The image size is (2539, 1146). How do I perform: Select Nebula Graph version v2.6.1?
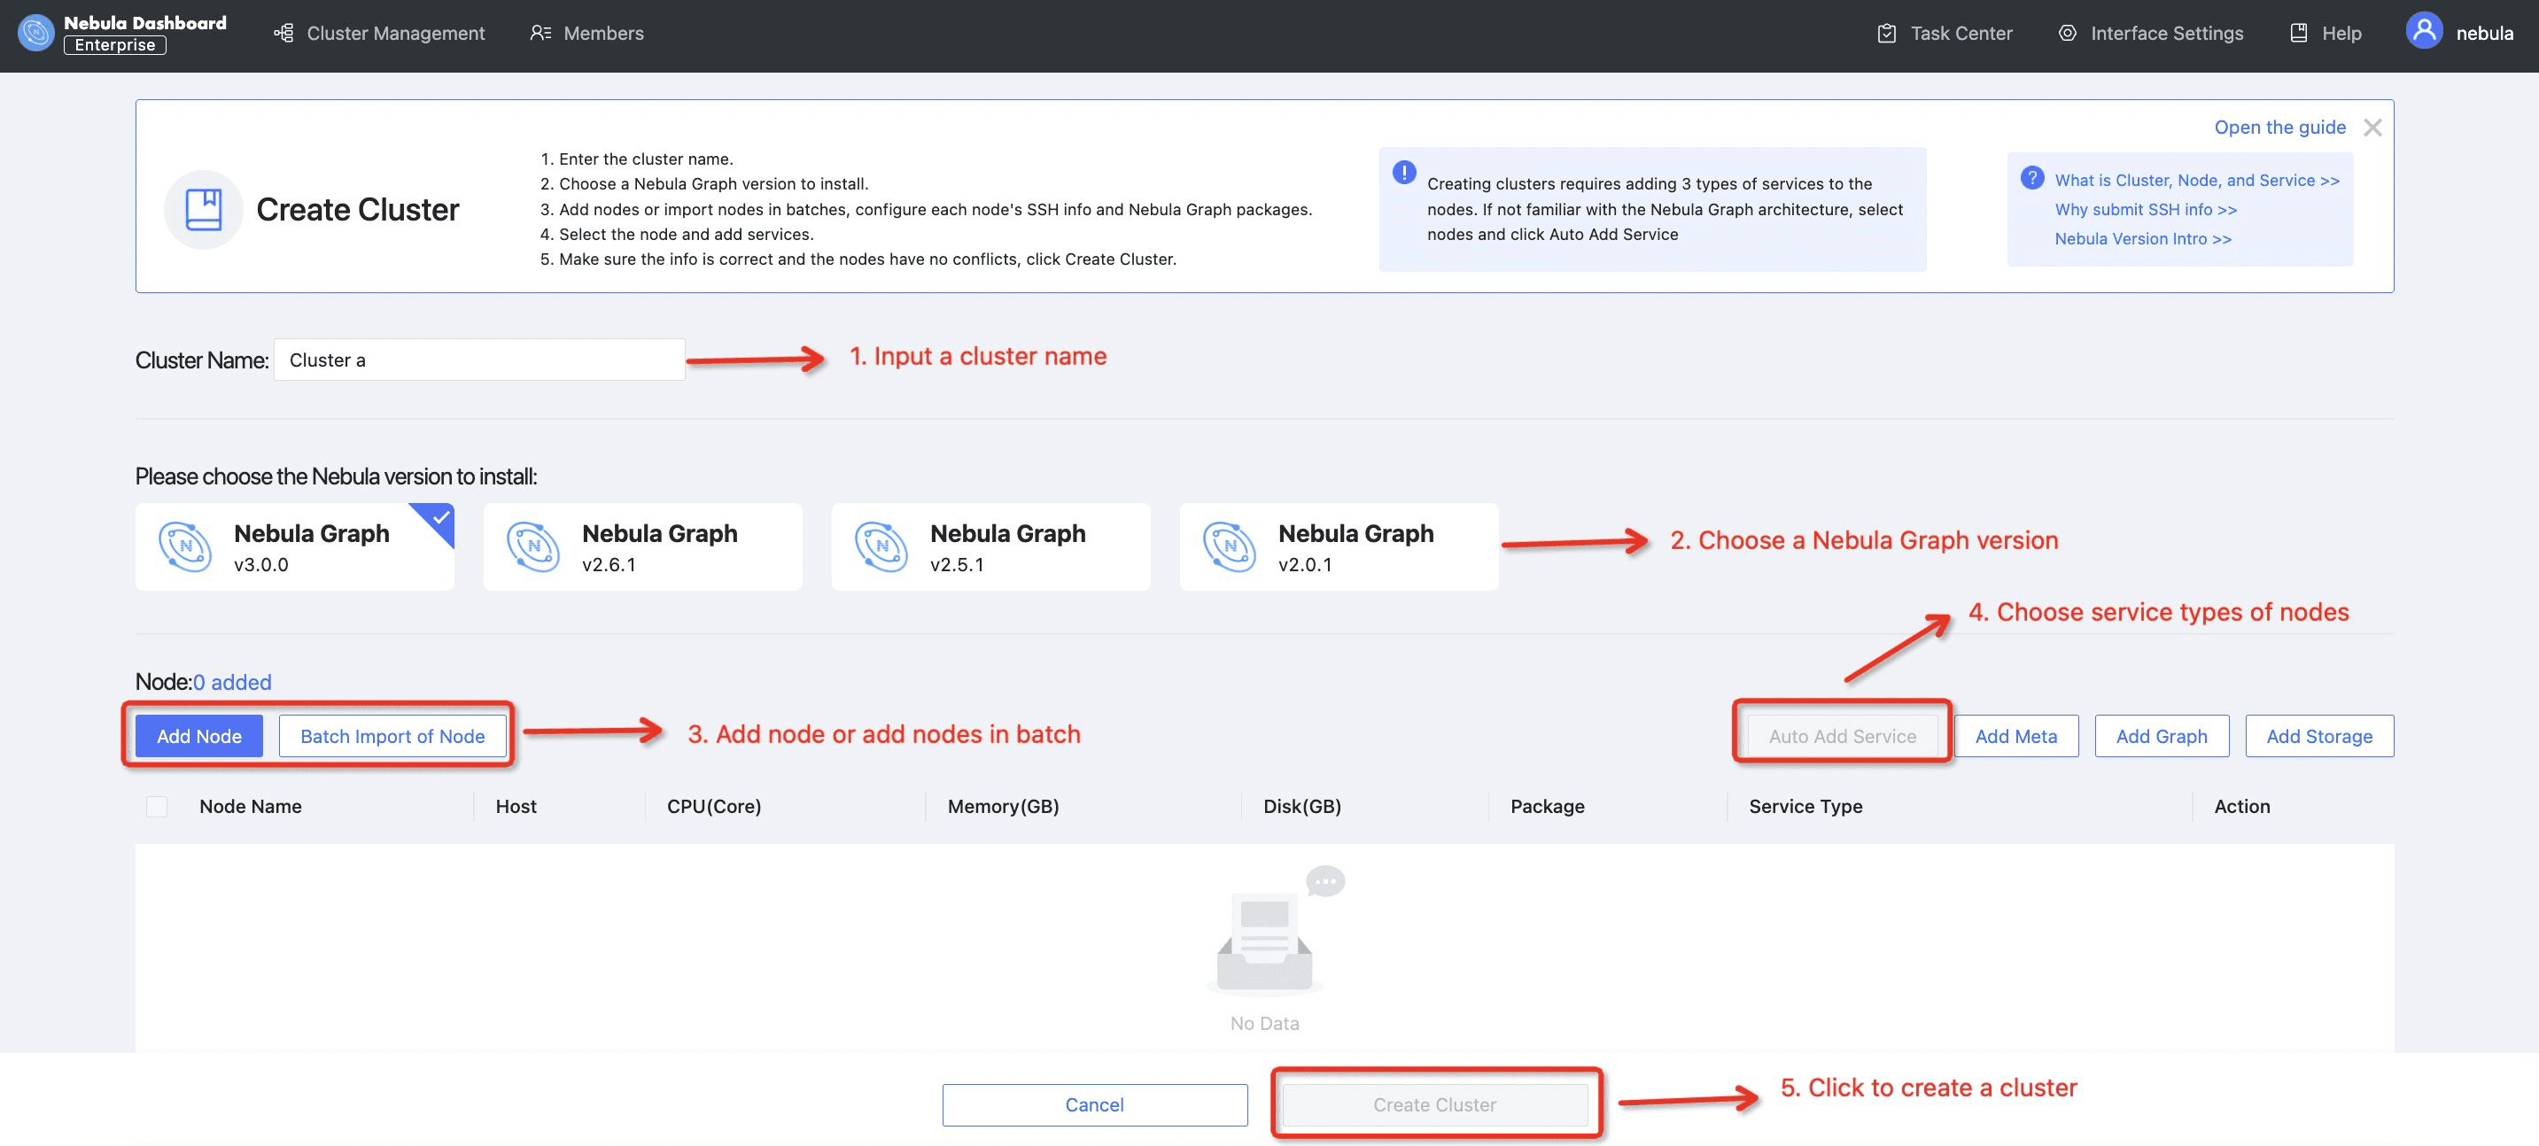(642, 547)
